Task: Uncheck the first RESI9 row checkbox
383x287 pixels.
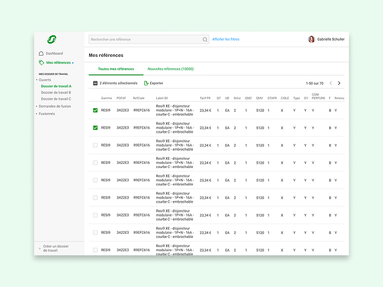Action: point(95,110)
